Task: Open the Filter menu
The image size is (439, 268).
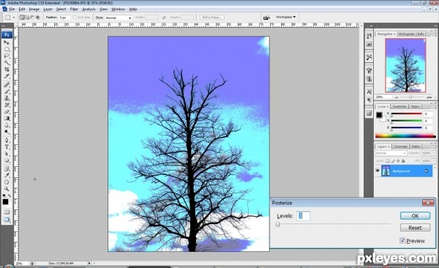Action: pos(74,10)
